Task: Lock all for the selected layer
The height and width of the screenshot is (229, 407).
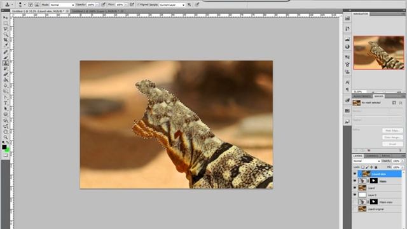Action: 376,167
